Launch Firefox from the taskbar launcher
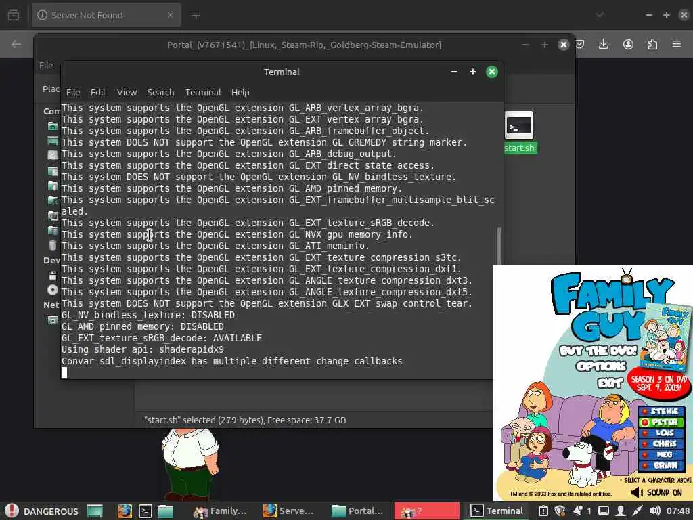The height and width of the screenshot is (520, 693). point(125,511)
